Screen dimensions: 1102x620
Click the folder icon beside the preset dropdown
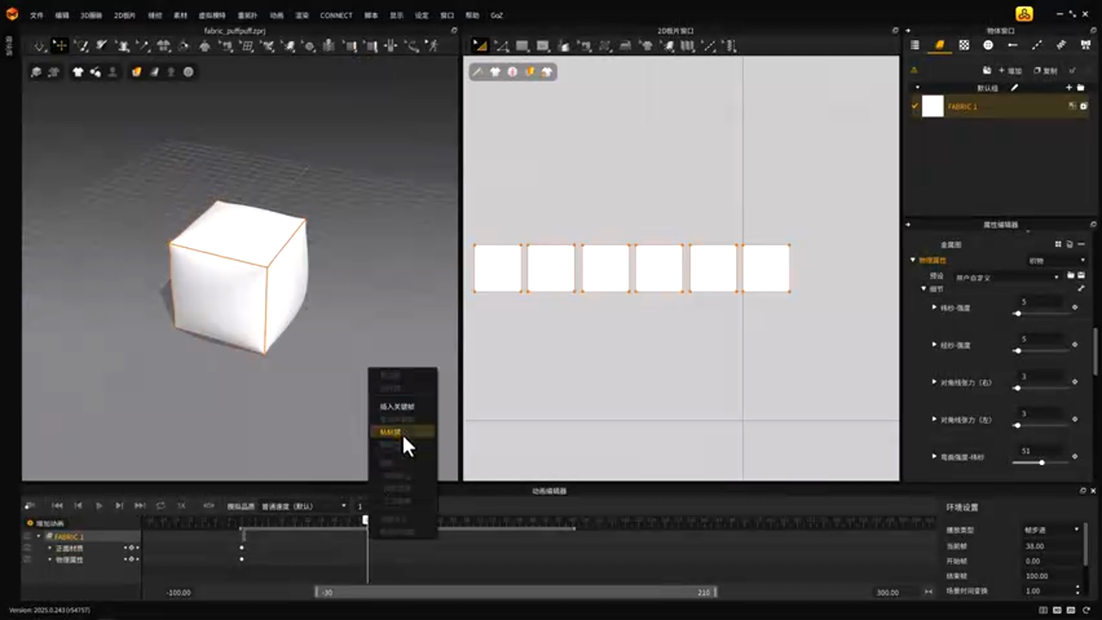coord(1070,276)
